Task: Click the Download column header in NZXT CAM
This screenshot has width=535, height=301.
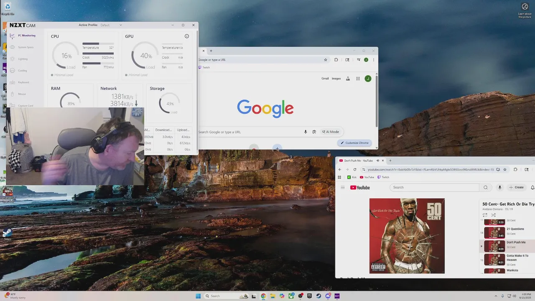Action: [163, 130]
